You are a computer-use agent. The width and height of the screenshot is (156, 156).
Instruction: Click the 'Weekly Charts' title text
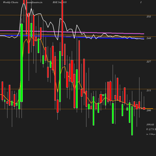coord(11,2)
